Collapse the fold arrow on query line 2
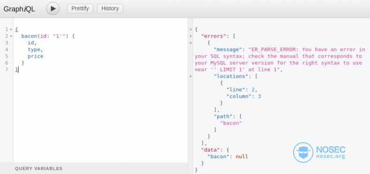Screen dimensions: 370x174 click(x=11, y=36)
